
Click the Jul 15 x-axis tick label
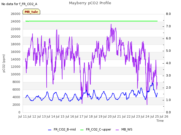pyautogui.click(x=60, y=116)
